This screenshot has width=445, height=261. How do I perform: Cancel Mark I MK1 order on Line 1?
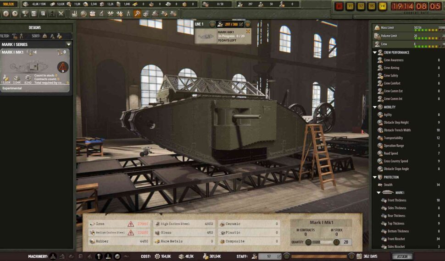click(x=248, y=32)
